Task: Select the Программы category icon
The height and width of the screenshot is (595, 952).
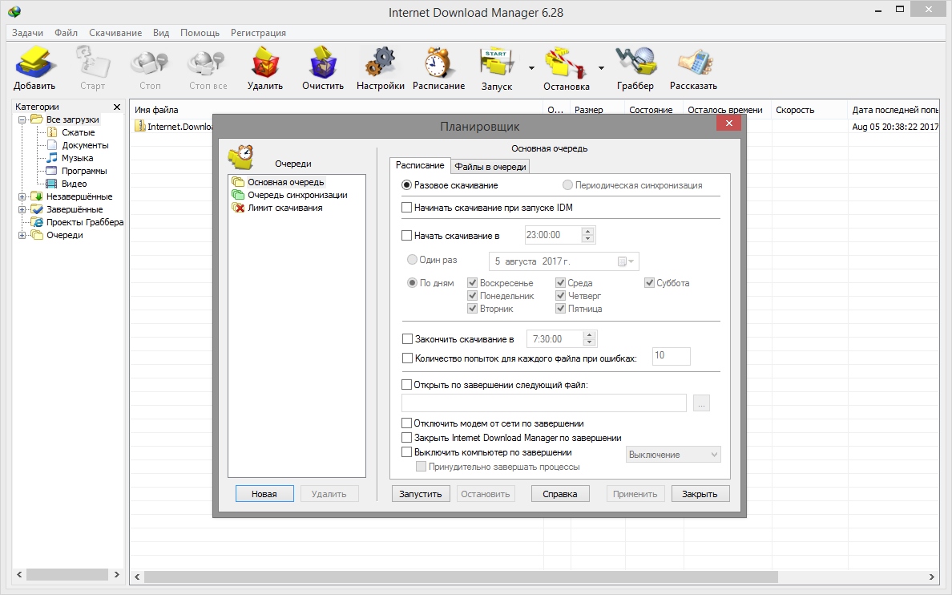Action: [52, 171]
